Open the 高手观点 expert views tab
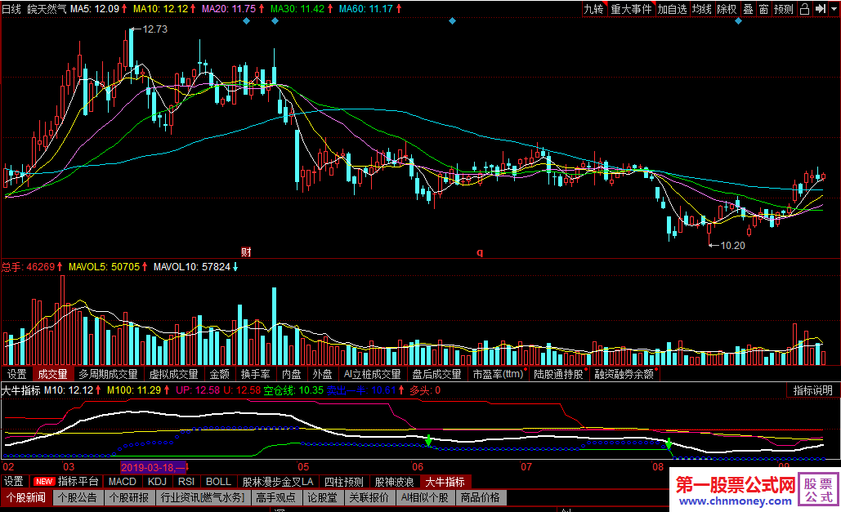 click(275, 497)
